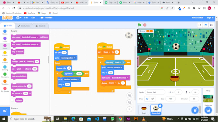The image size is (218, 122).
Task: Open the File menu
Action: [x=26, y=18]
